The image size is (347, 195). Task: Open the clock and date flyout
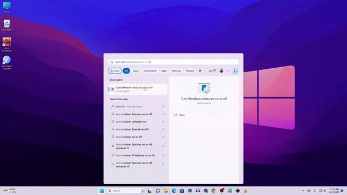334,191
